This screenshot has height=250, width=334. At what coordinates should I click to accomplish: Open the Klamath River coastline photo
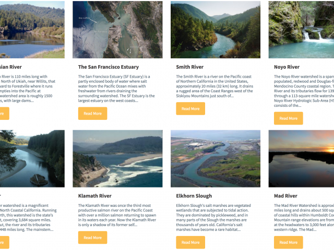(117, 158)
